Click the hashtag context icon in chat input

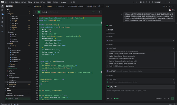point(111,98)
